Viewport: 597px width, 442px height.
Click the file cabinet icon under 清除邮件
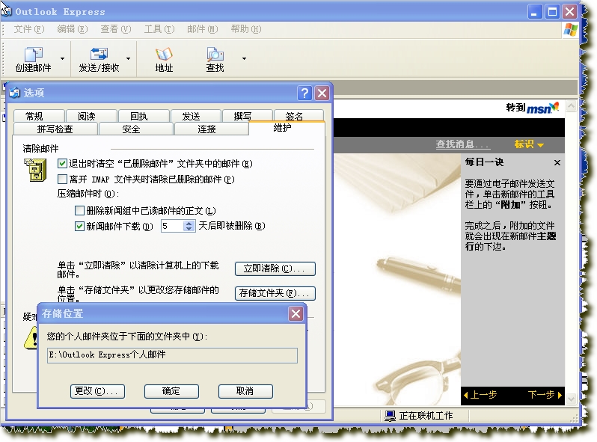point(35,170)
